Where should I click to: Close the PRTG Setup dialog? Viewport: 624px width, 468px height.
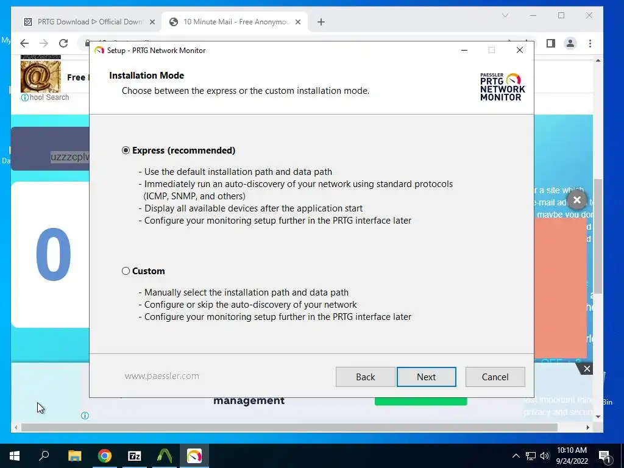tap(520, 50)
